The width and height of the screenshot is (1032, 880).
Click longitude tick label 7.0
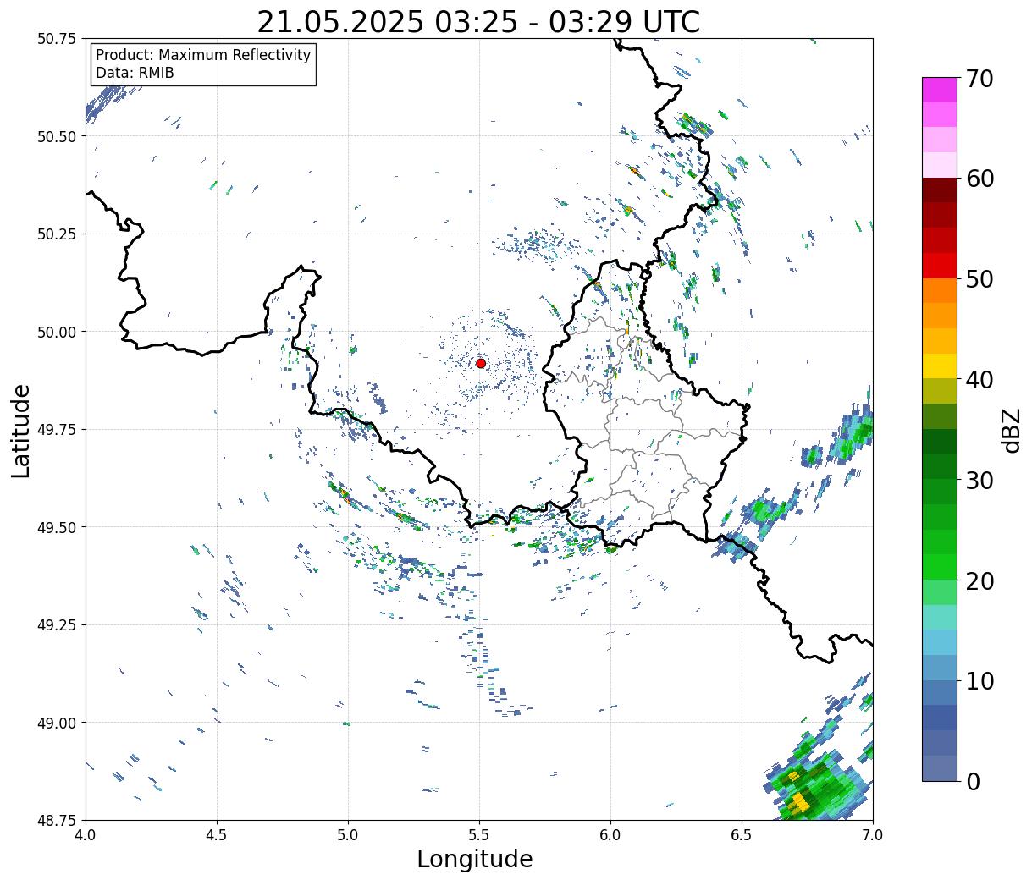click(x=873, y=835)
